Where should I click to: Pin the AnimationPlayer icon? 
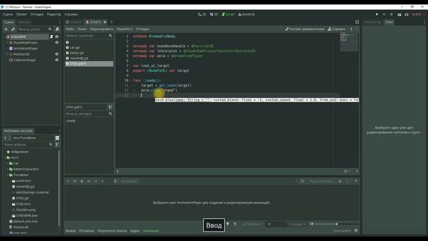[x=356, y=181]
